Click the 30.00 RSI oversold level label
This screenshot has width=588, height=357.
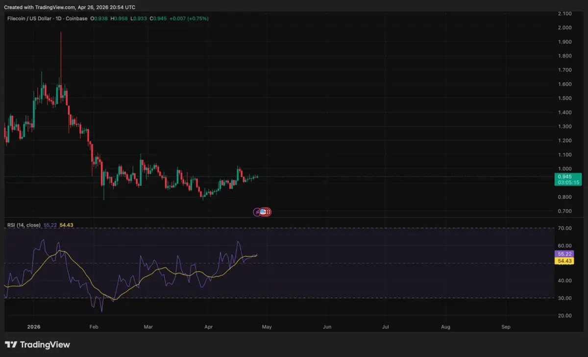click(x=565, y=298)
